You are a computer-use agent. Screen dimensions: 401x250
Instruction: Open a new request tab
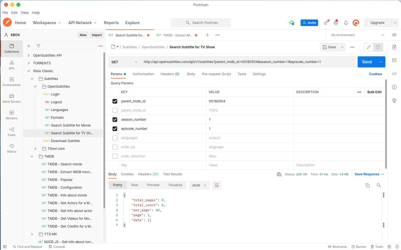pos(207,35)
